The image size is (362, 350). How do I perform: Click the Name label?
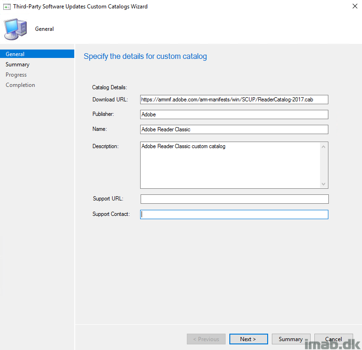point(99,129)
